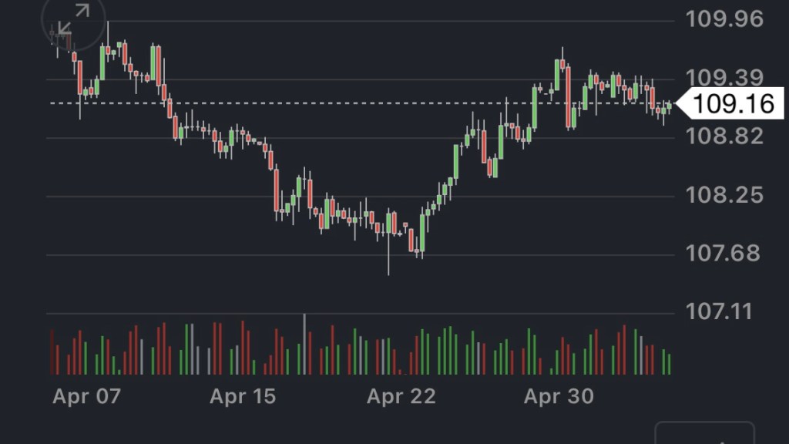Click the 109.39 price axis label

coord(724,78)
